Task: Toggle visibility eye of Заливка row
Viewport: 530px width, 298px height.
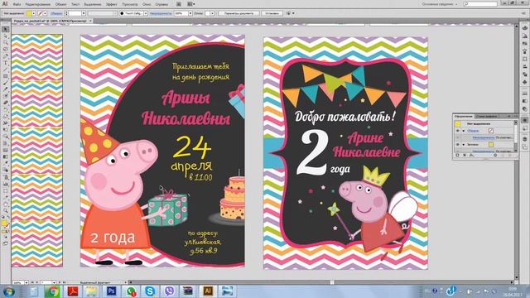Action: [x=458, y=145]
